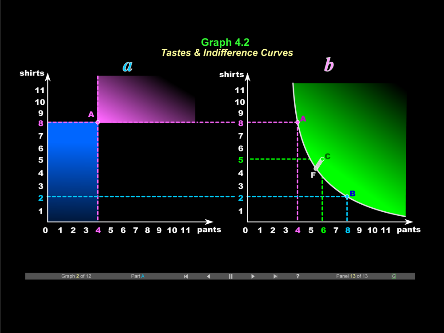Click pink 4 on graph b's pants axis
The width and height of the screenshot is (444, 333).
[x=297, y=230]
